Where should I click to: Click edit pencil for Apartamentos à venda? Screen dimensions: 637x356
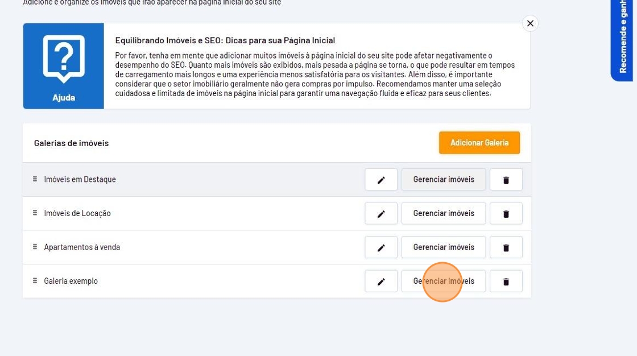pyautogui.click(x=381, y=247)
